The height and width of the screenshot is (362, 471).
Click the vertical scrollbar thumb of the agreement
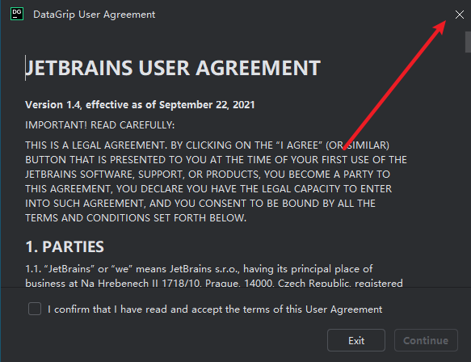pos(468,42)
